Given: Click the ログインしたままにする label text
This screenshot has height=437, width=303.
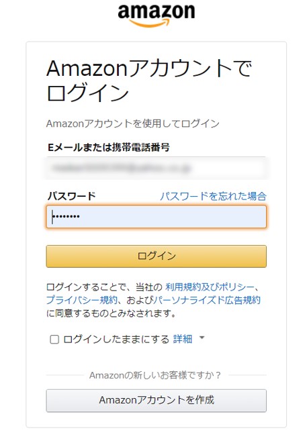Looking at the screenshot, I should coord(116,339).
